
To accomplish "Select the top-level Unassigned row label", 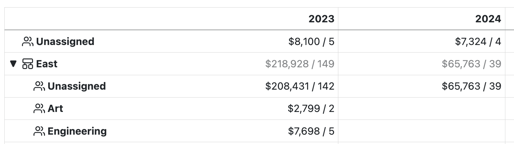I will tap(65, 42).
